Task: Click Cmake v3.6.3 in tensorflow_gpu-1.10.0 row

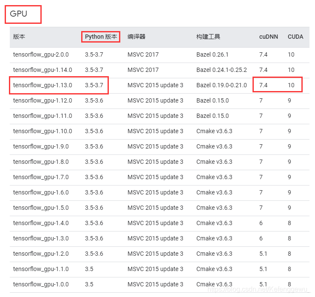Action: (x=214, y=131)
